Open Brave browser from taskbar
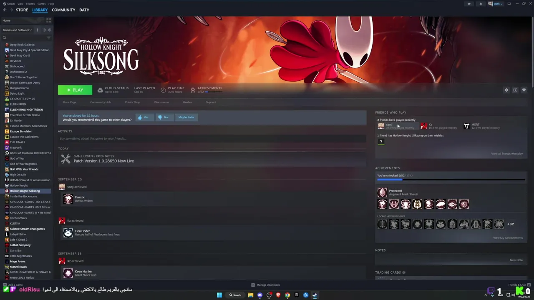 tap(278, 295)
